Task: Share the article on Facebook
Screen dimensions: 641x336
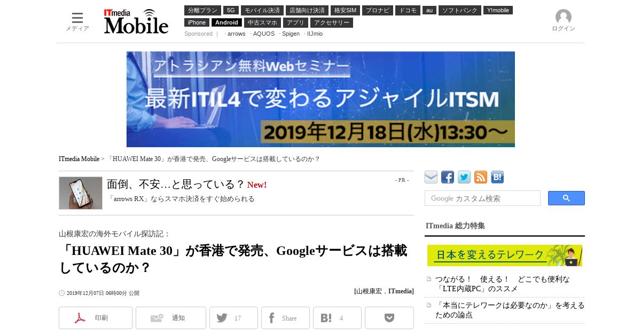Action: tap(285, 318)
